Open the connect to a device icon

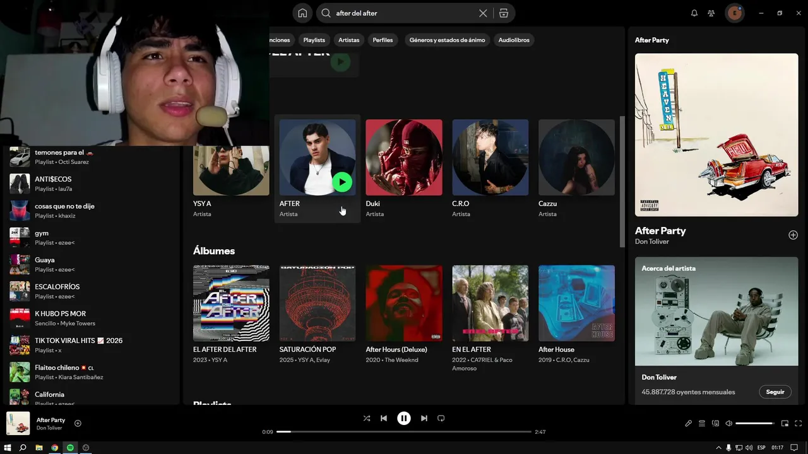(x=715, y=423)
